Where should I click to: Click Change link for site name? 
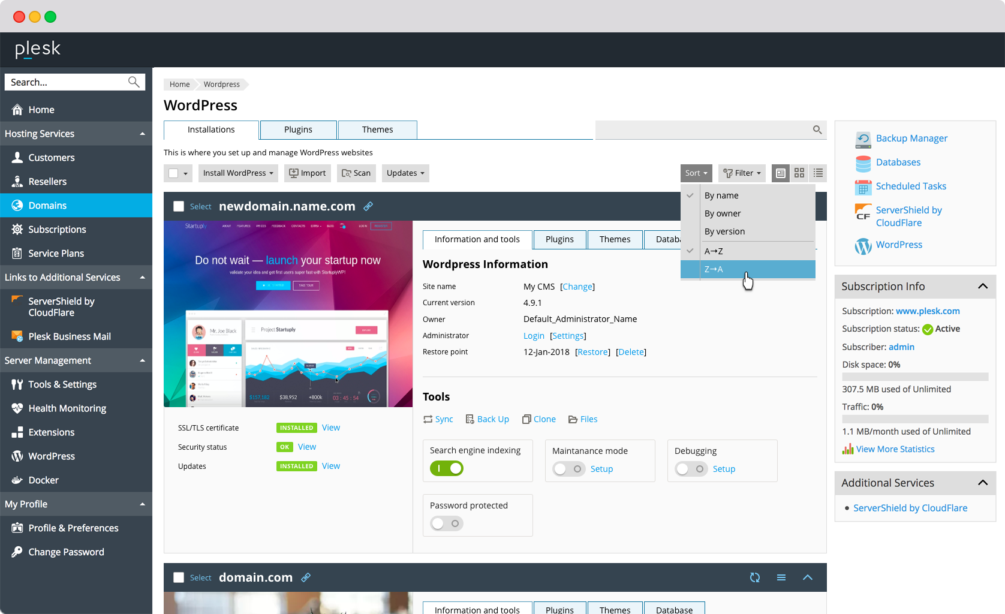[577, 287]
